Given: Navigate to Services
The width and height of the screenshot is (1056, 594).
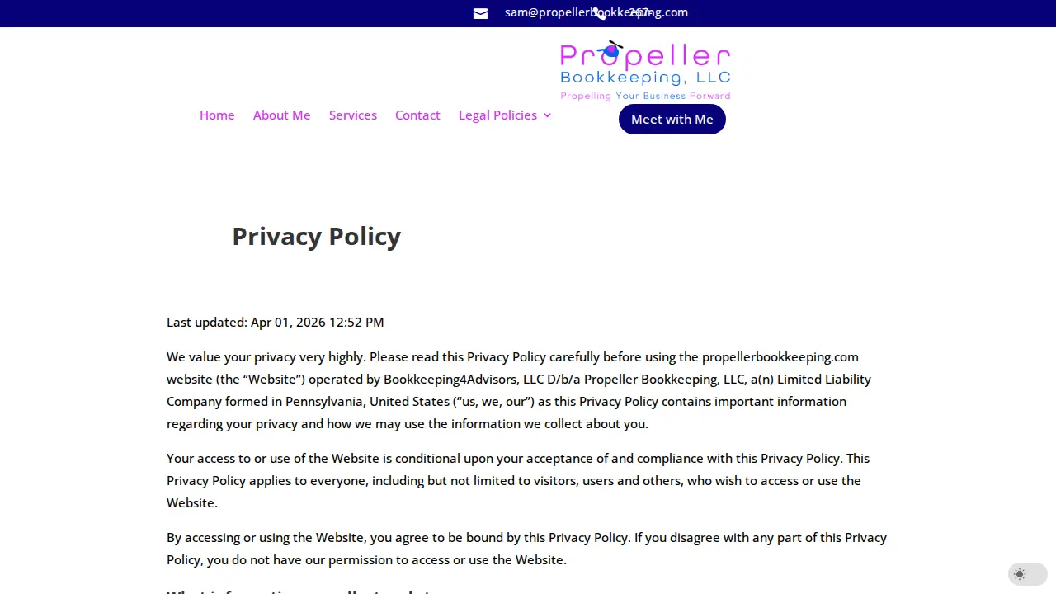Looking at the screenshot, I should (x=353, y=115).
